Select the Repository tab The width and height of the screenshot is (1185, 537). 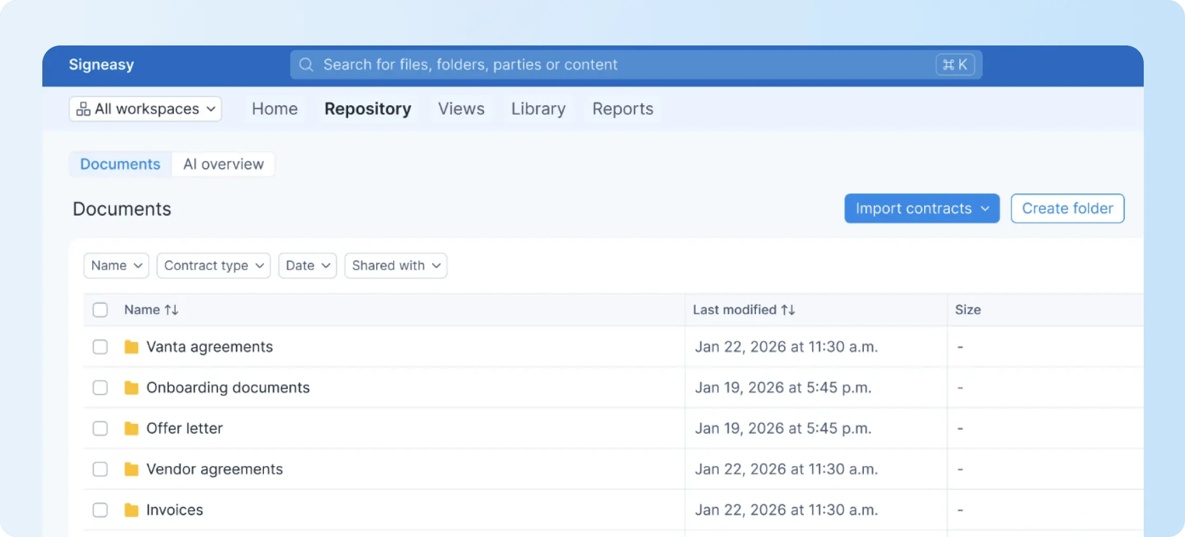368,109
